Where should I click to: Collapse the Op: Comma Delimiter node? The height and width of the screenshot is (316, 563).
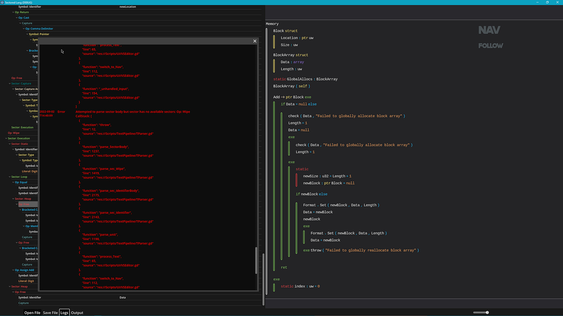(24, 29)
